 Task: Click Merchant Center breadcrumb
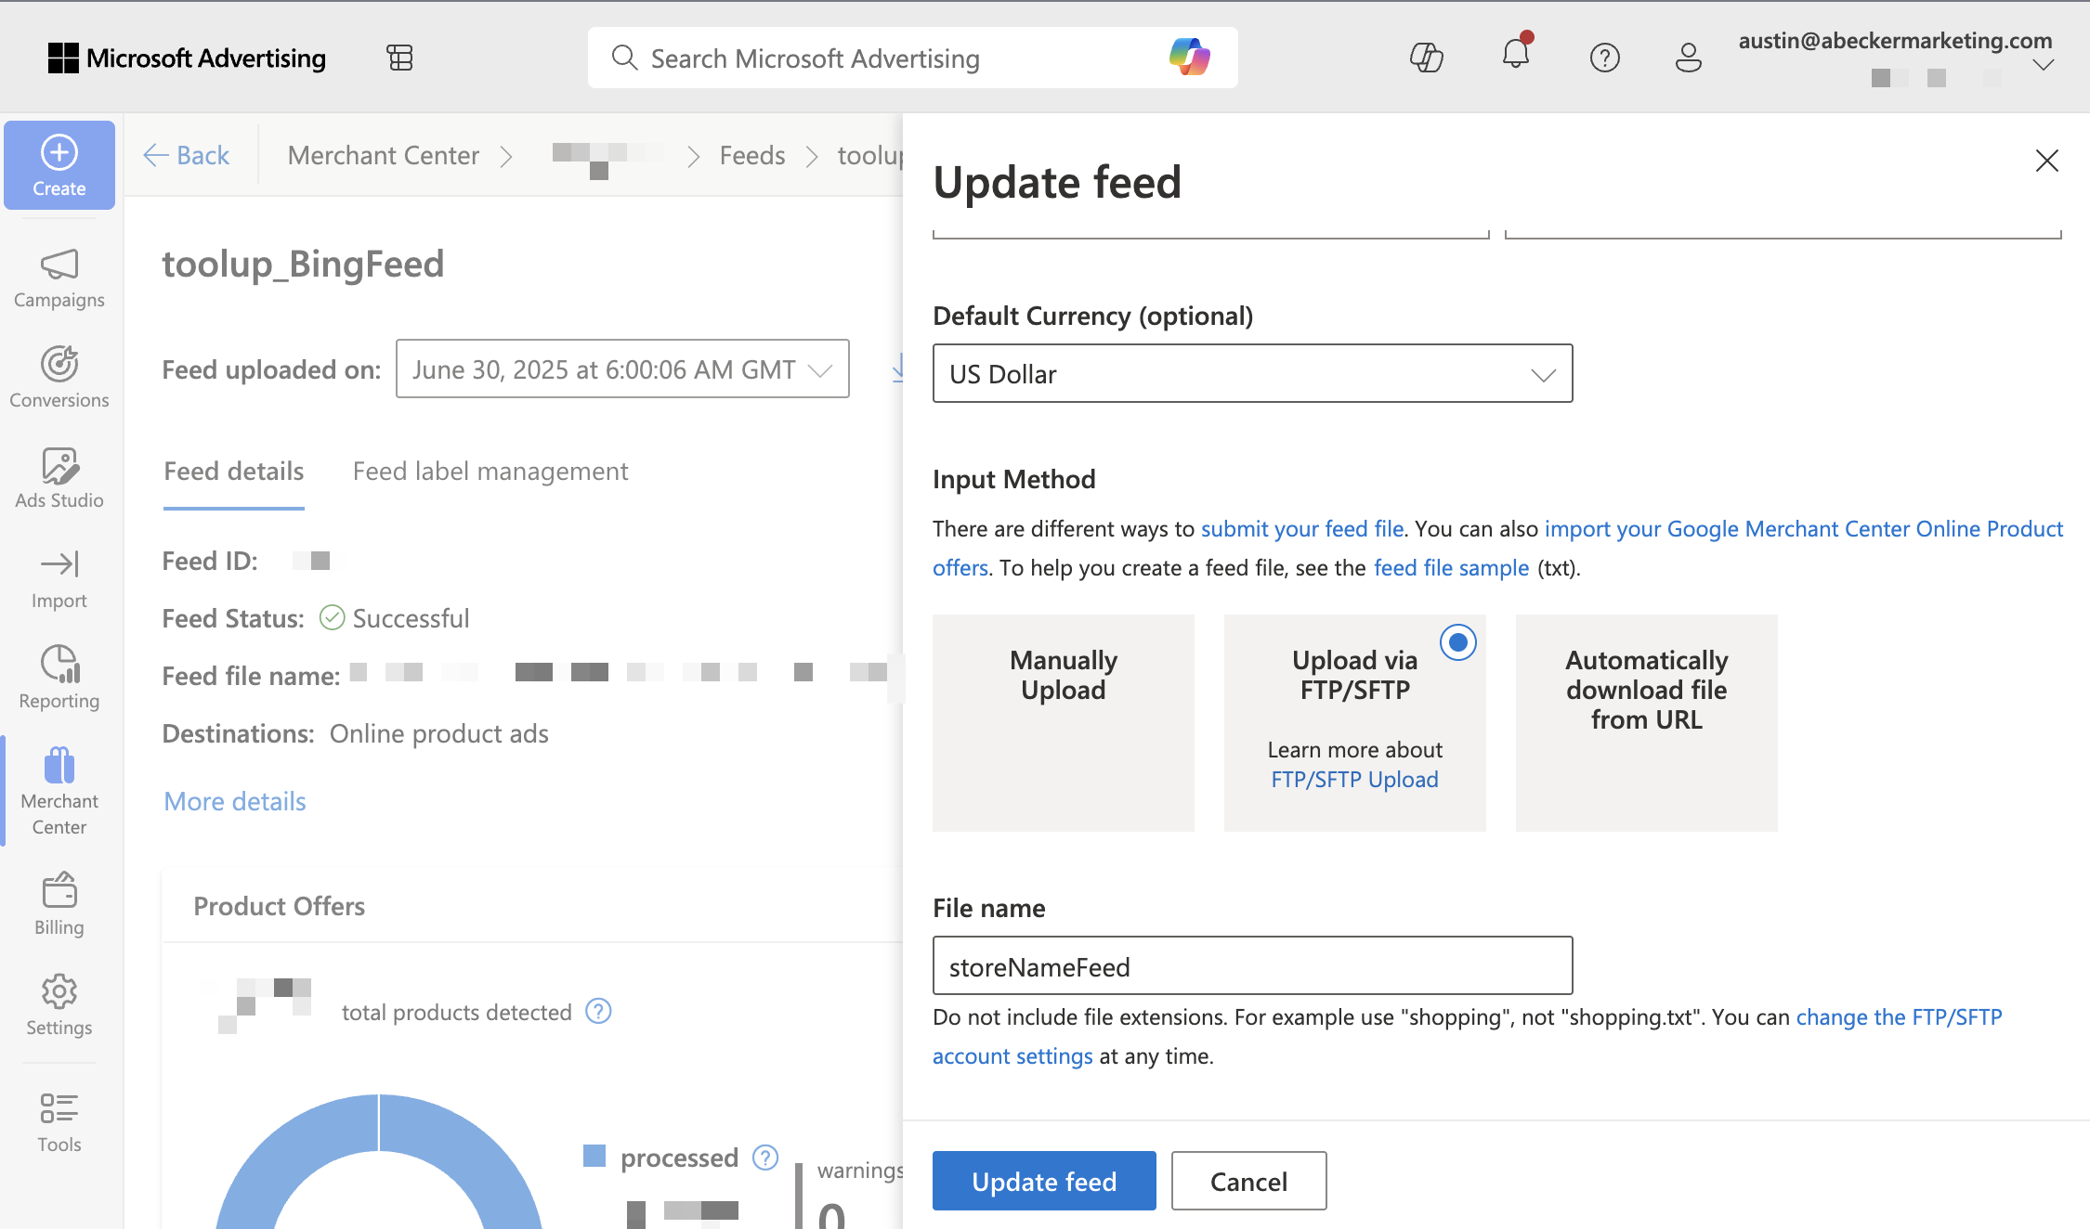click(x=384, y=155)
